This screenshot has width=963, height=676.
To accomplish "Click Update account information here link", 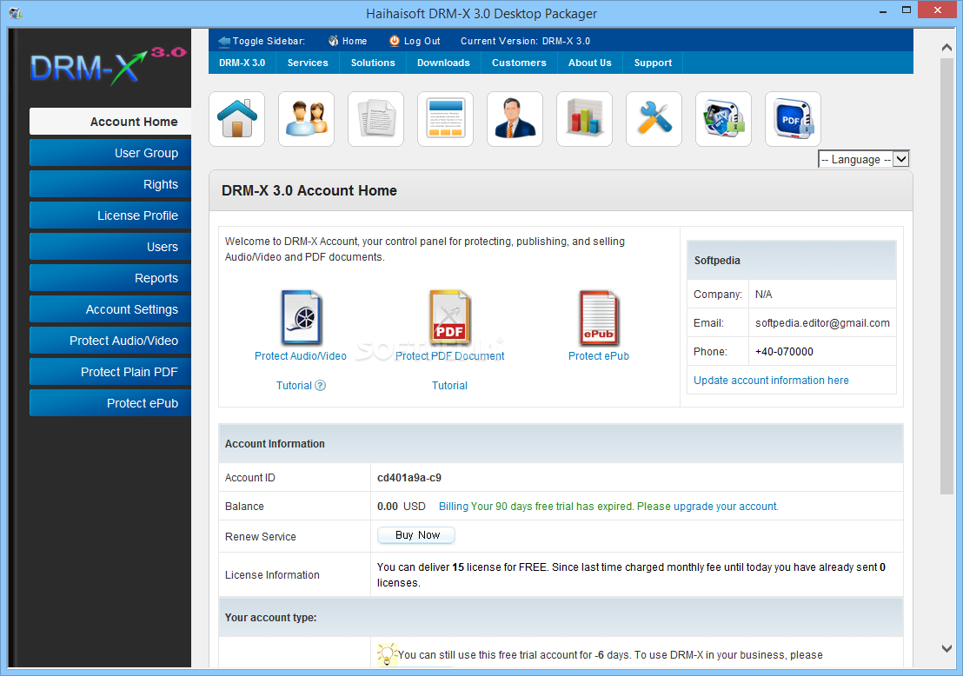I will 771,381.
